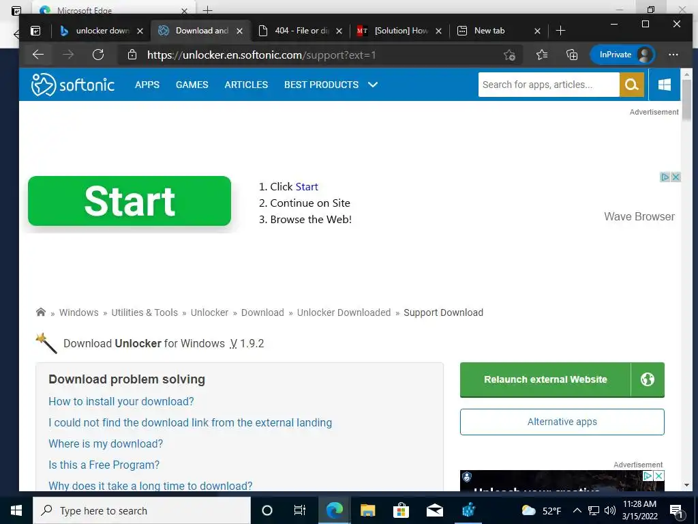Click the Softonic logo
Viewport: 698px width, 524px height.
tap(73, 85)
